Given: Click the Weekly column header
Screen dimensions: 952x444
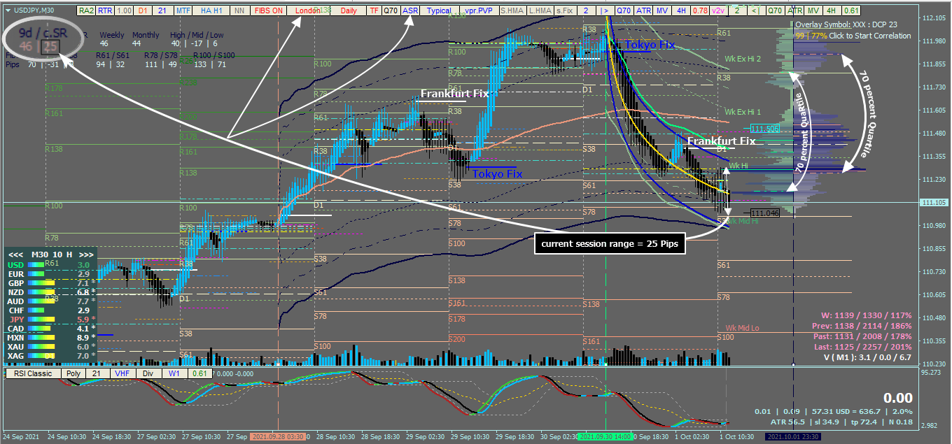Looking at the screenshot, I should click(112, 35).
